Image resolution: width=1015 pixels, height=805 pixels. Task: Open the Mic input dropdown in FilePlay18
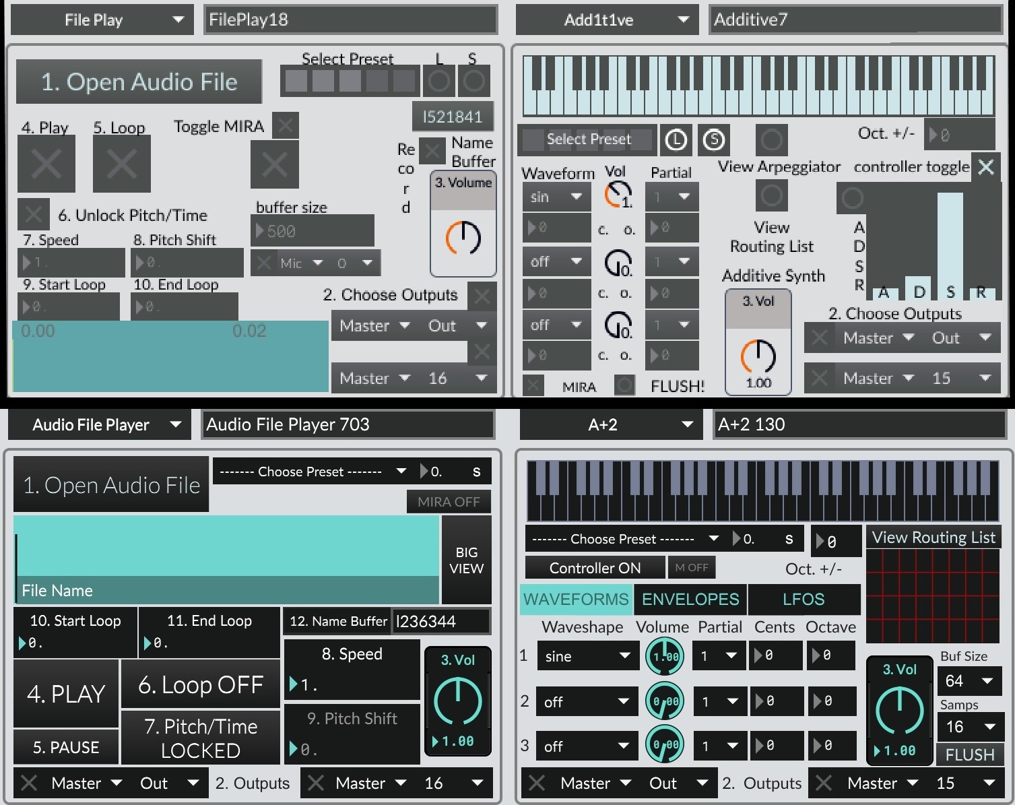click(302, 263)
